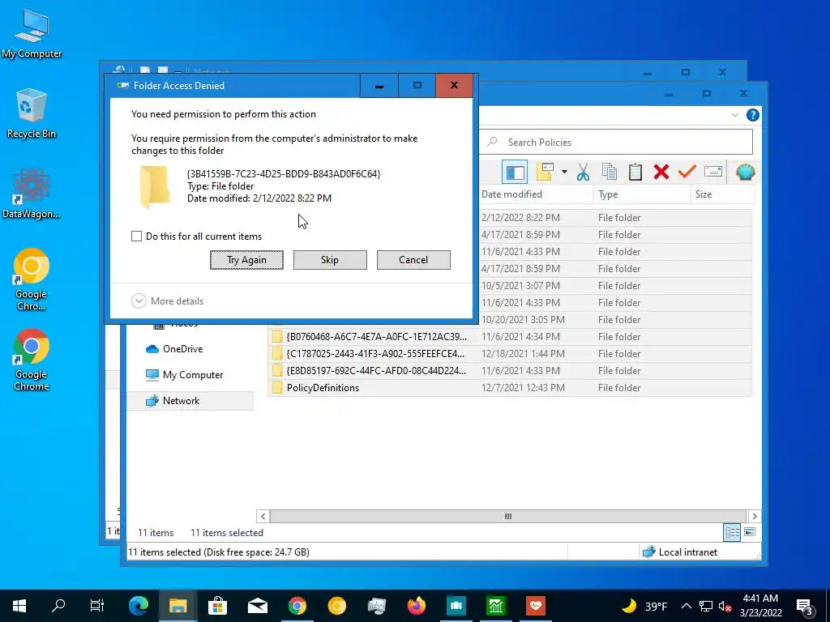Click the muted volume tray icon
Screen dimensions: 830x622
(725, 606)
